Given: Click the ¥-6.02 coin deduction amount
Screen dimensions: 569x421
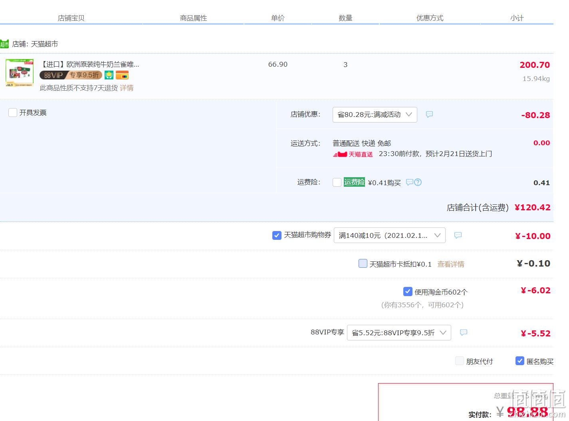Looking at the screenshot, I should click(x=535, y=291).
